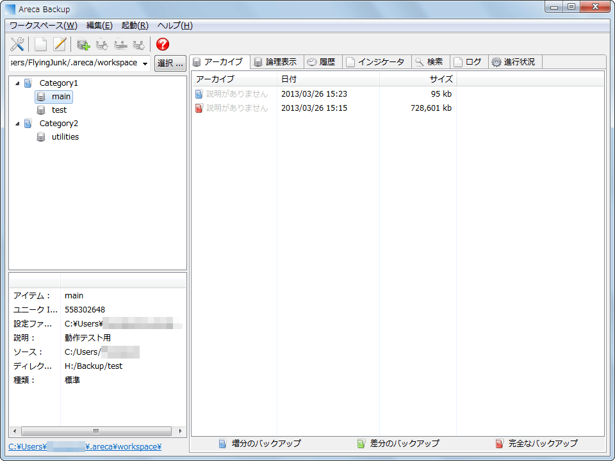Open the workspace path link at bottom
The height and width of the screenshot is (461, 615).
[x=85, y=446]
